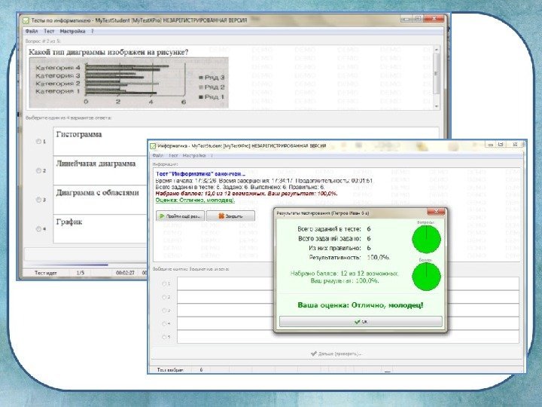The image size is (542, 407).
Task: Click status text Тест идет in back window
Action: [x=45, y=273]
